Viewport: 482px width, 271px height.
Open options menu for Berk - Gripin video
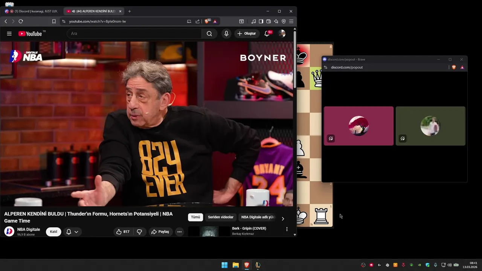[287, 229]
